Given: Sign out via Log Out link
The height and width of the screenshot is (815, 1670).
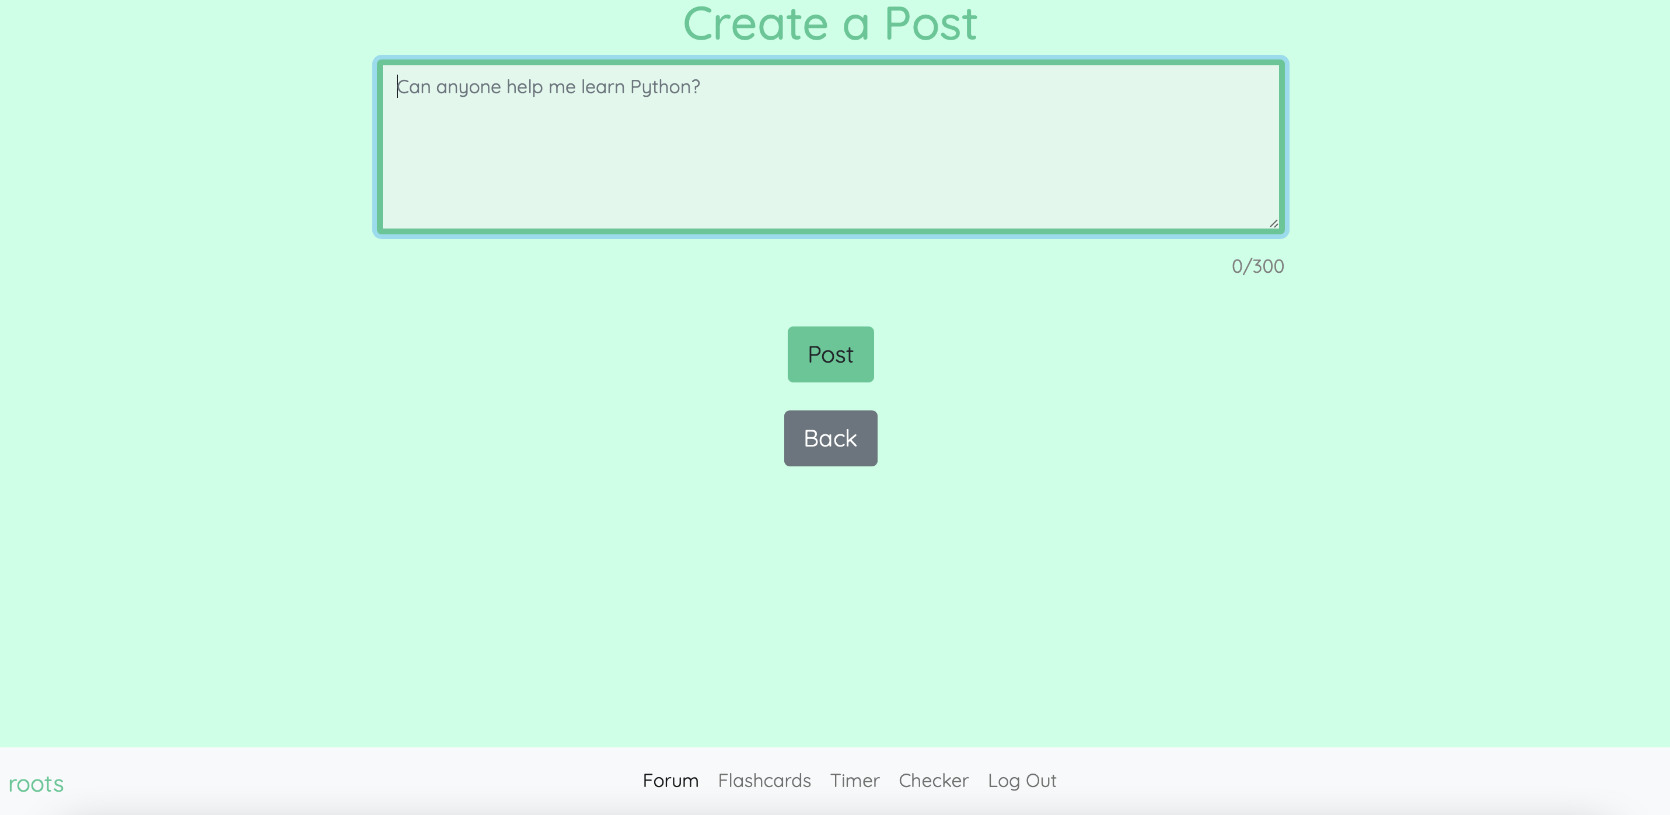Looking at the screenshot, I should click(x=1022, y=781).
